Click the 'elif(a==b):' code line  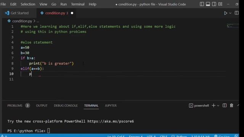pyautogui.click(x=32, y=68)
